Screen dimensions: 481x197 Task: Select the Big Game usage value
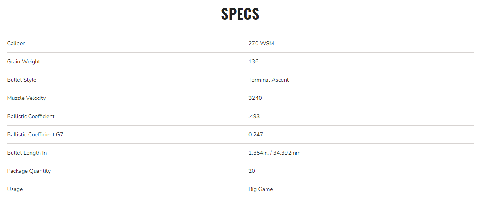tap(260, 189)
